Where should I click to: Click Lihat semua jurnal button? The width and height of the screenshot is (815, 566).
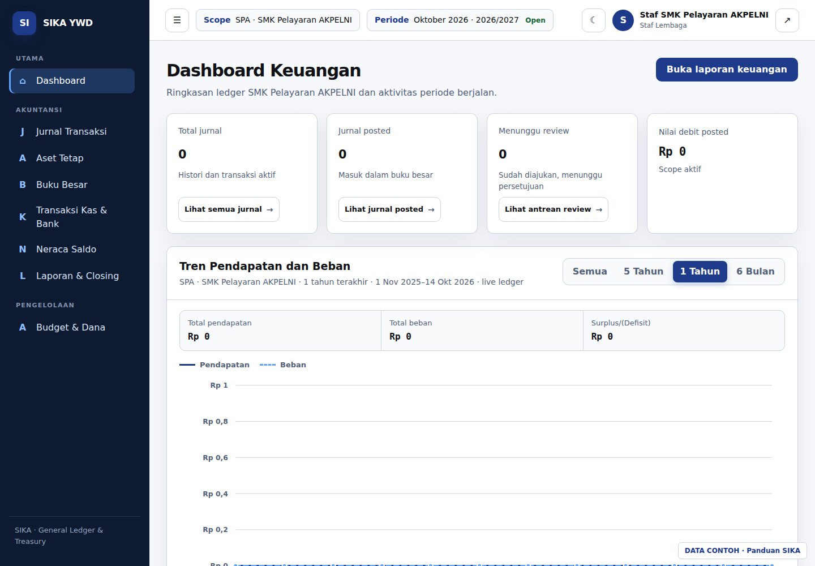(x=229, y=209)
